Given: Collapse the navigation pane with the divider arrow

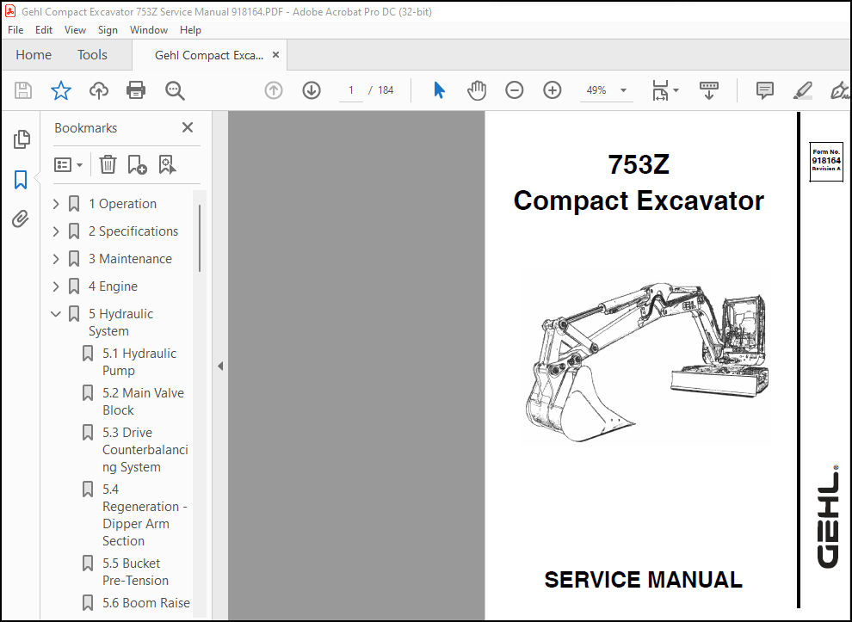Looking at the screenshot, I should tap(221, 366).
